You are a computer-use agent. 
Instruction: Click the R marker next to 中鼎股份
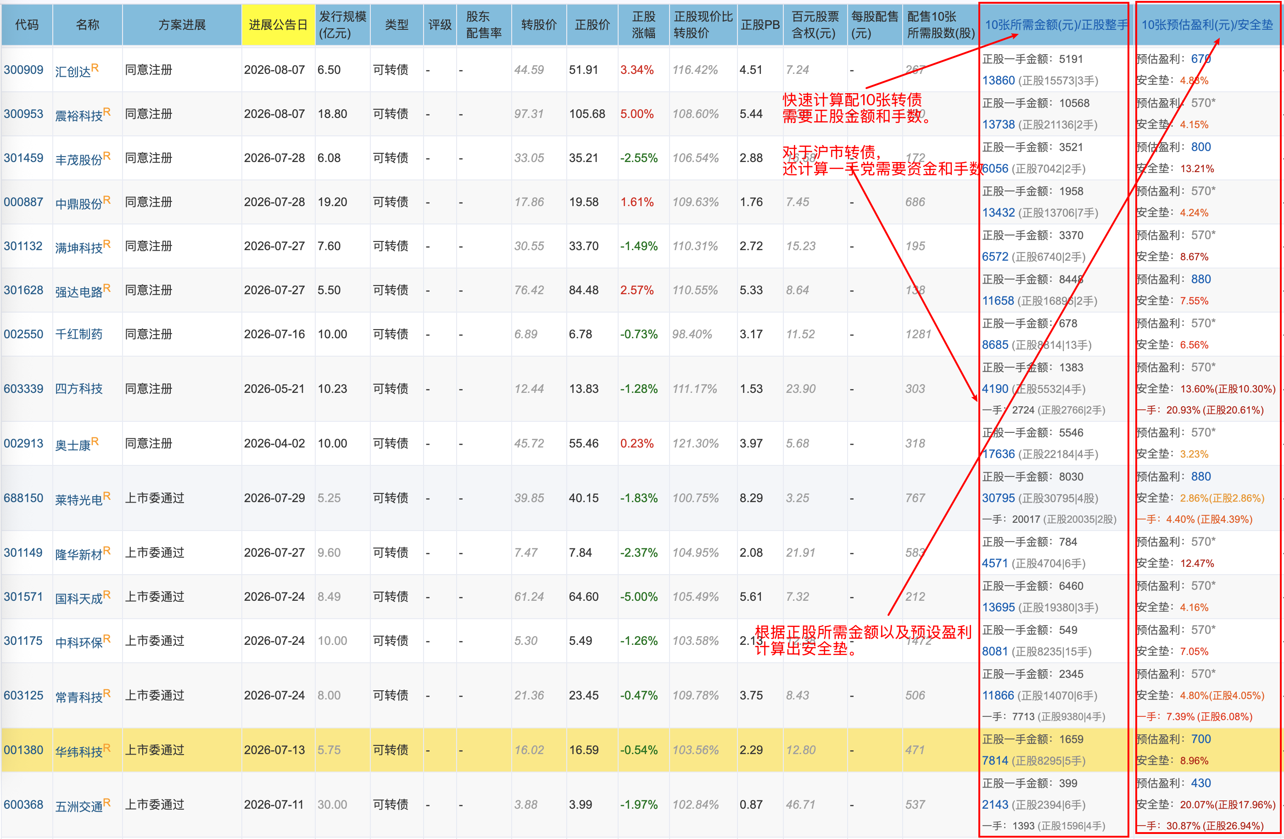pyautogui.click(x=107, y=200)
